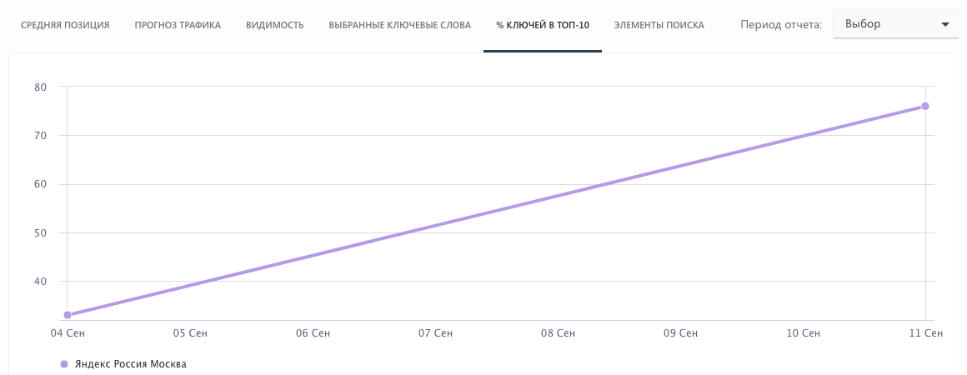Click the % ключей в ТОП-10 tab
This screenshot has width=967, height=375.
click(543, 25)
